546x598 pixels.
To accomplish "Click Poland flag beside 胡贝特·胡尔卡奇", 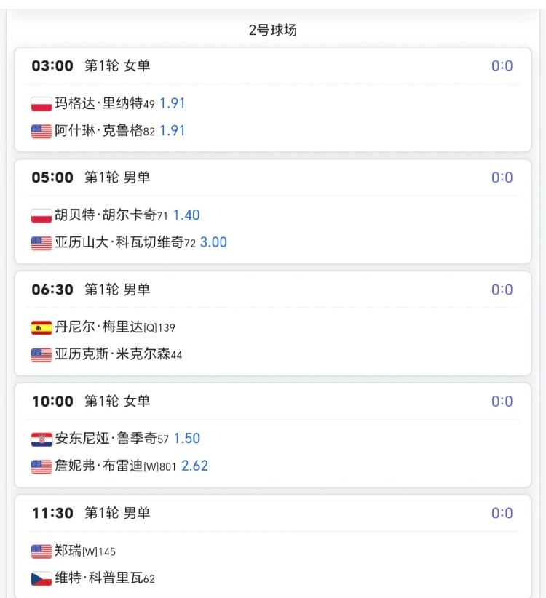I will 41,216.
